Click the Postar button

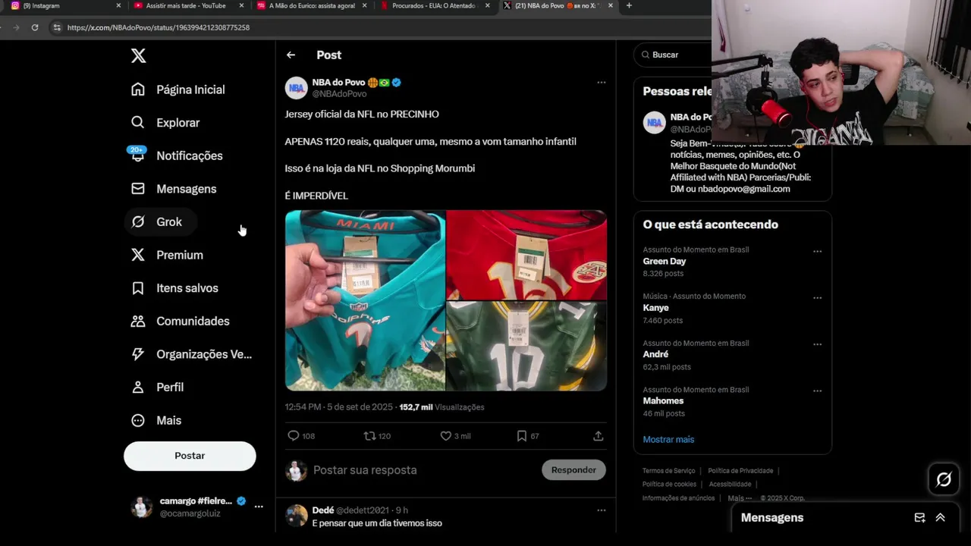pos(190,456)
